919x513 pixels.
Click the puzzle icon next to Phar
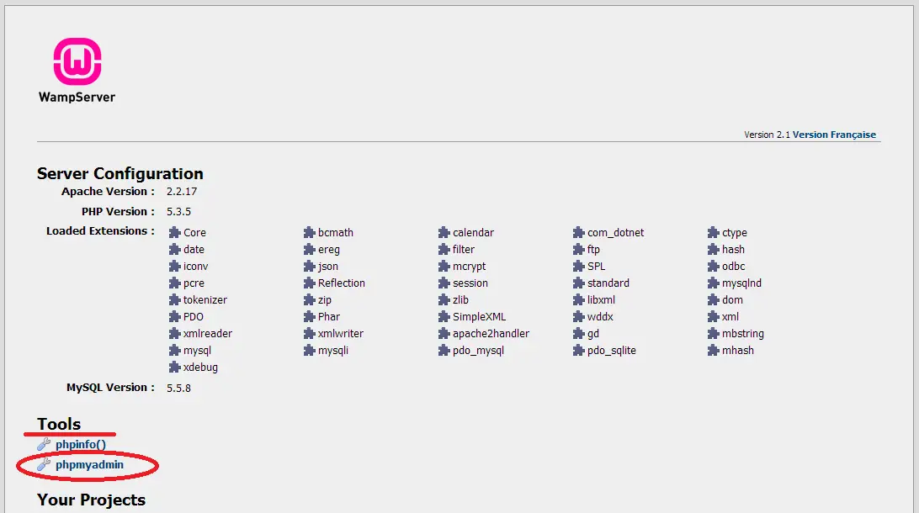[310, 317]
